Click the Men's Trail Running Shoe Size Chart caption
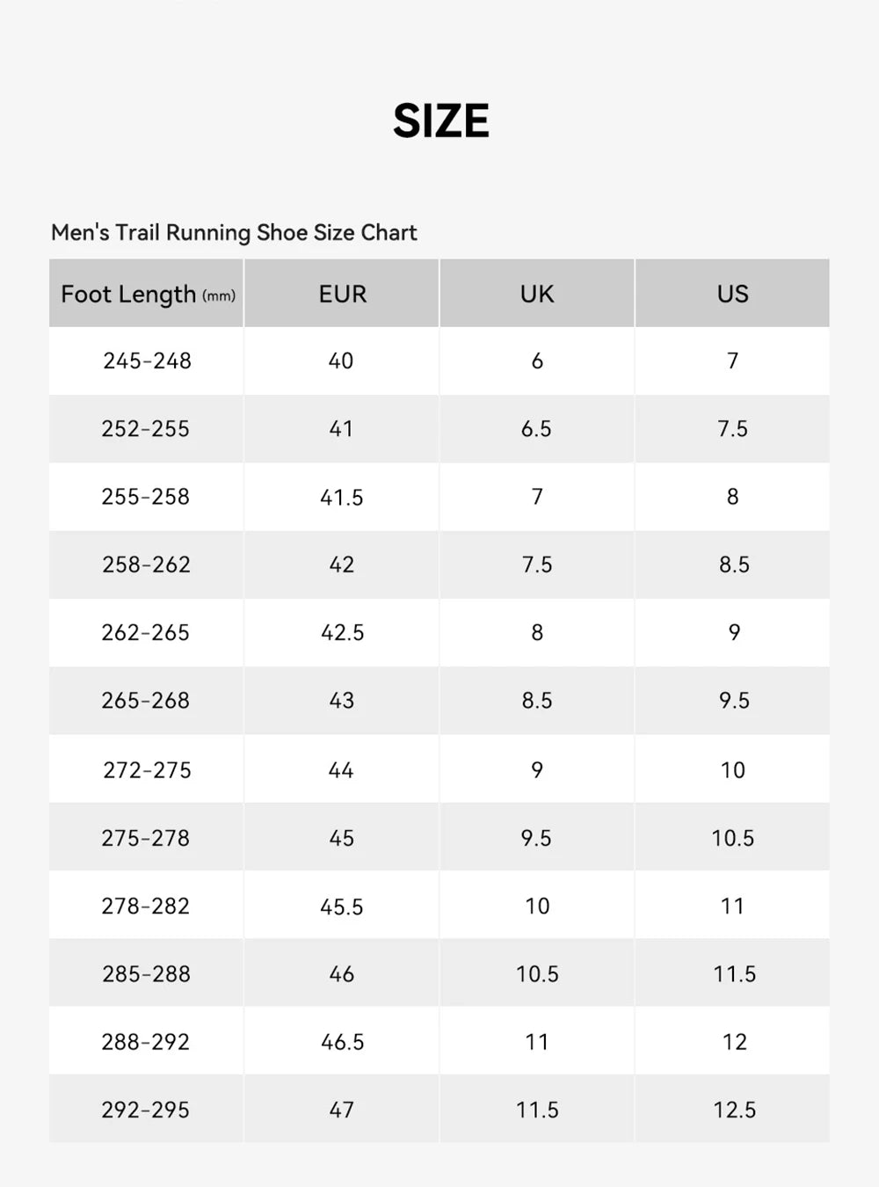The image size is (879, 1187). (x=234, y=233)
